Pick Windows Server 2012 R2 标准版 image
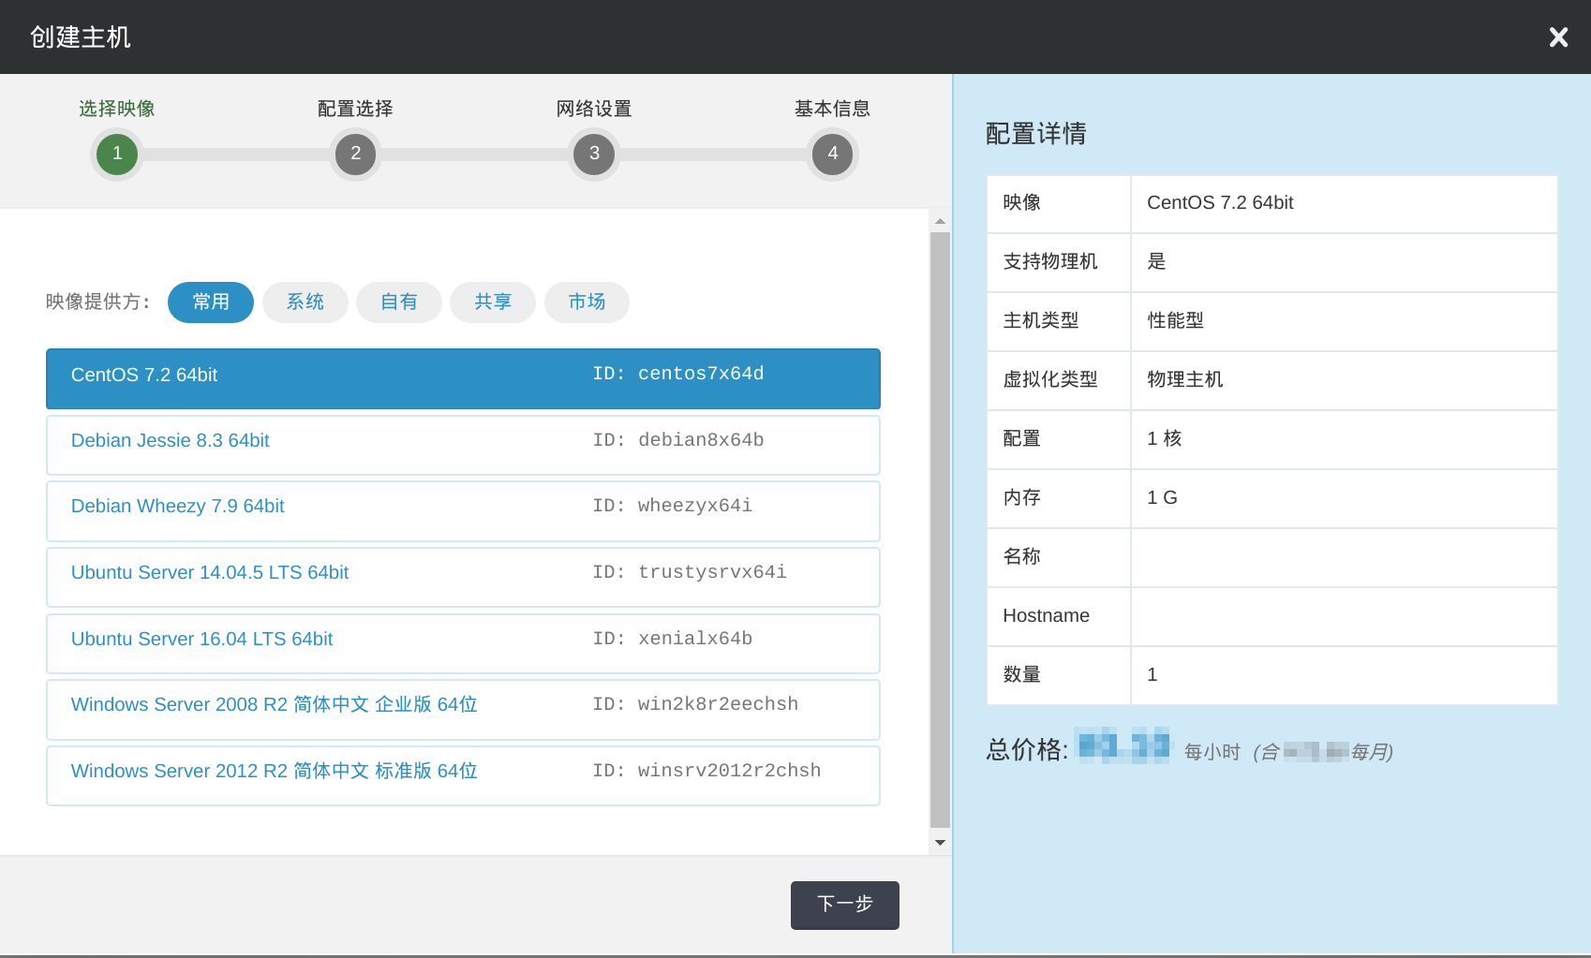The width and height of the screenshot is (1591, 958). tap(463, 775)
